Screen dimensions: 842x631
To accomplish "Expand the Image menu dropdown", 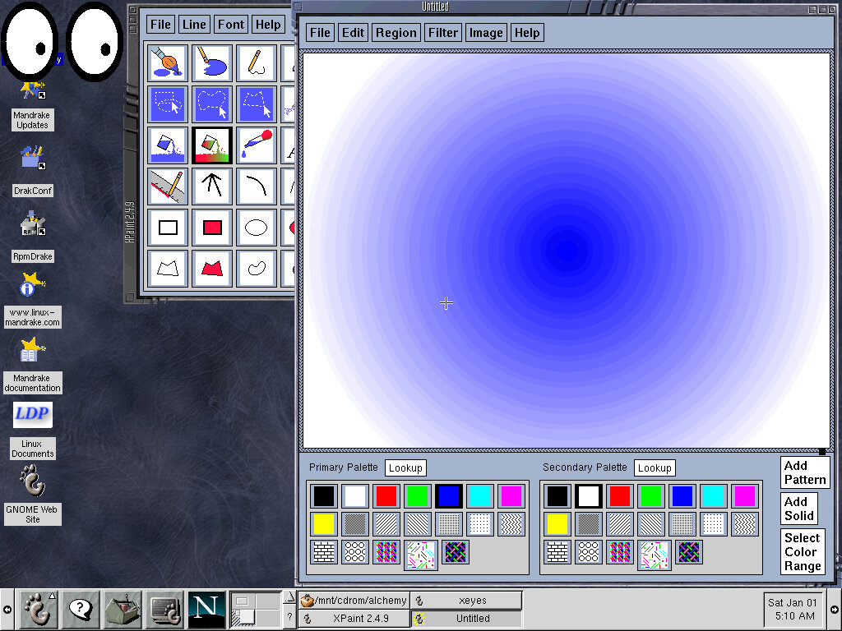I will (x=485, y=33).
